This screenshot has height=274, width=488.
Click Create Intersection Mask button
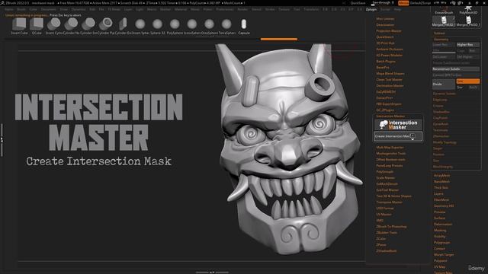tap(398, 136)
